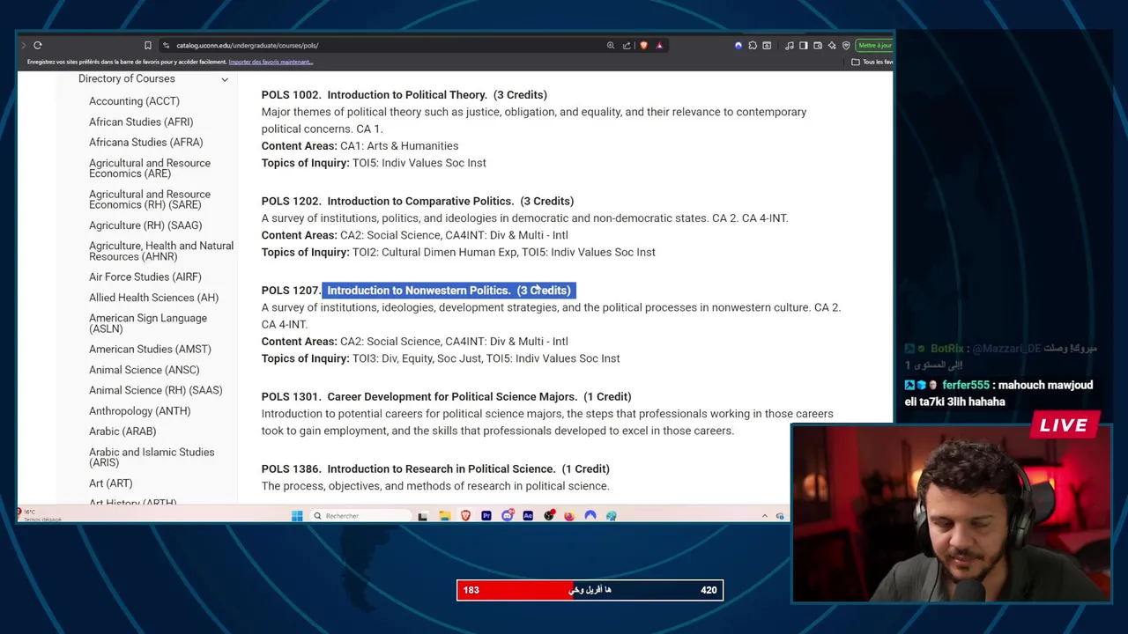This screenshot has width=1128, height=634.
Task: Open Adobe After Effects taskbar icon
Action: coord(528,515)
